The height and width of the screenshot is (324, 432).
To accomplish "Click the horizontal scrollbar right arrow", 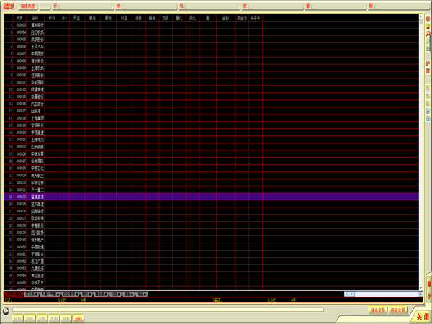I will pos(420,294).
